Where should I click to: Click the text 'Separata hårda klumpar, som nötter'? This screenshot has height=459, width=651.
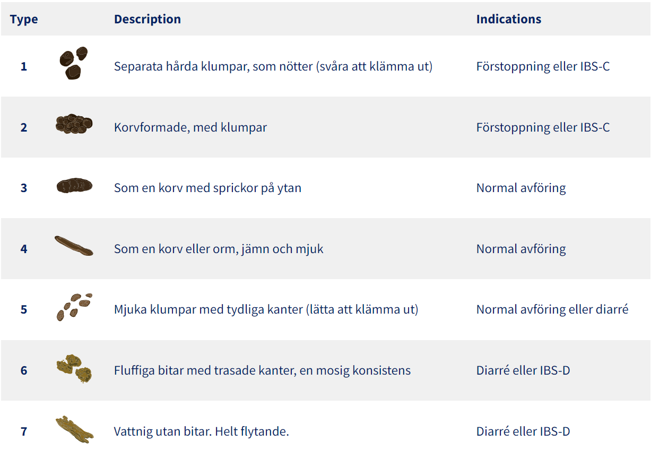tap(213, 66)
